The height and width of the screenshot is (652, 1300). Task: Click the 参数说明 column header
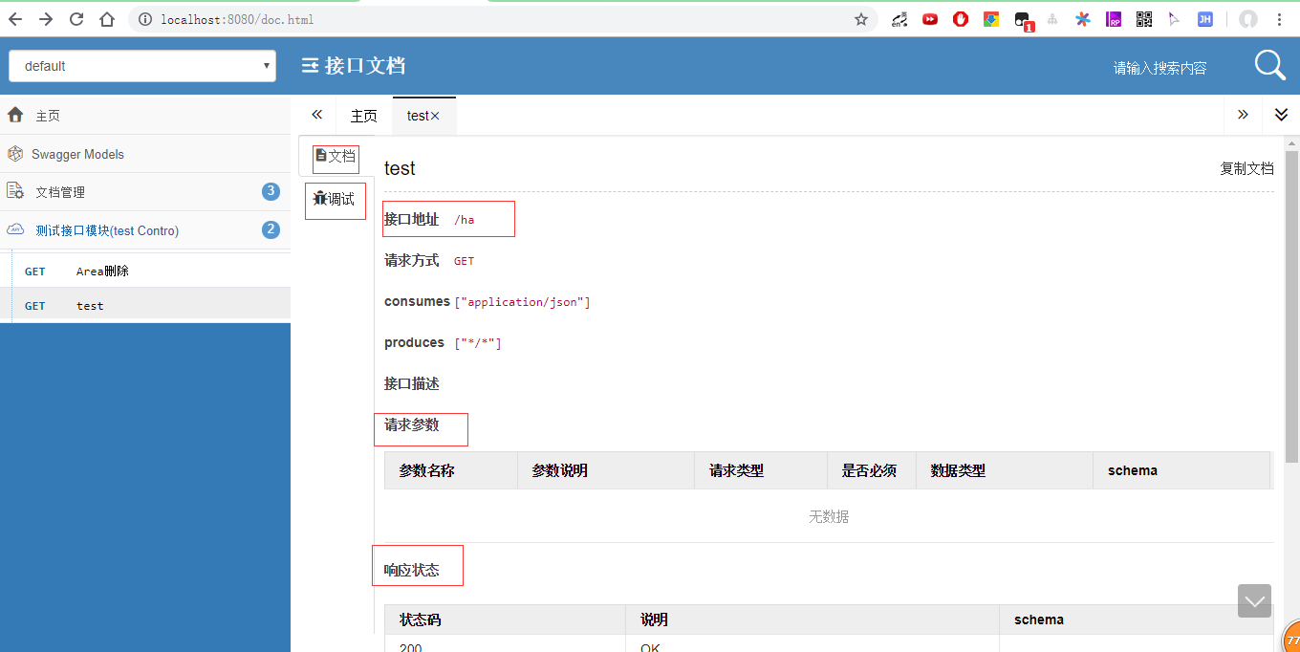tap(606, 470)
